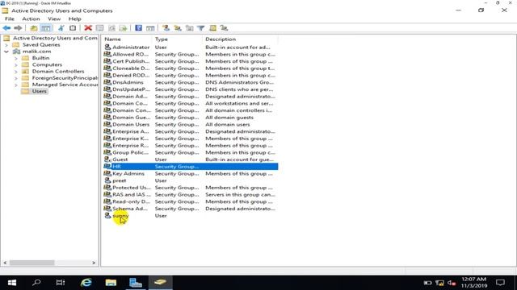Click the red X Delete icon
This screenshot has height=290, width=517.
click(88, 28)
